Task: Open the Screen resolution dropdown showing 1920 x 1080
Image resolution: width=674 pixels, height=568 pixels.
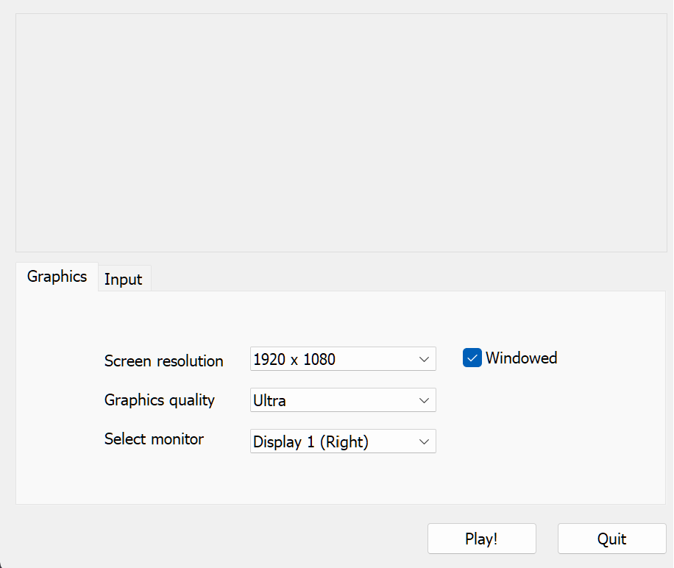Action: [x=343, y=359]
